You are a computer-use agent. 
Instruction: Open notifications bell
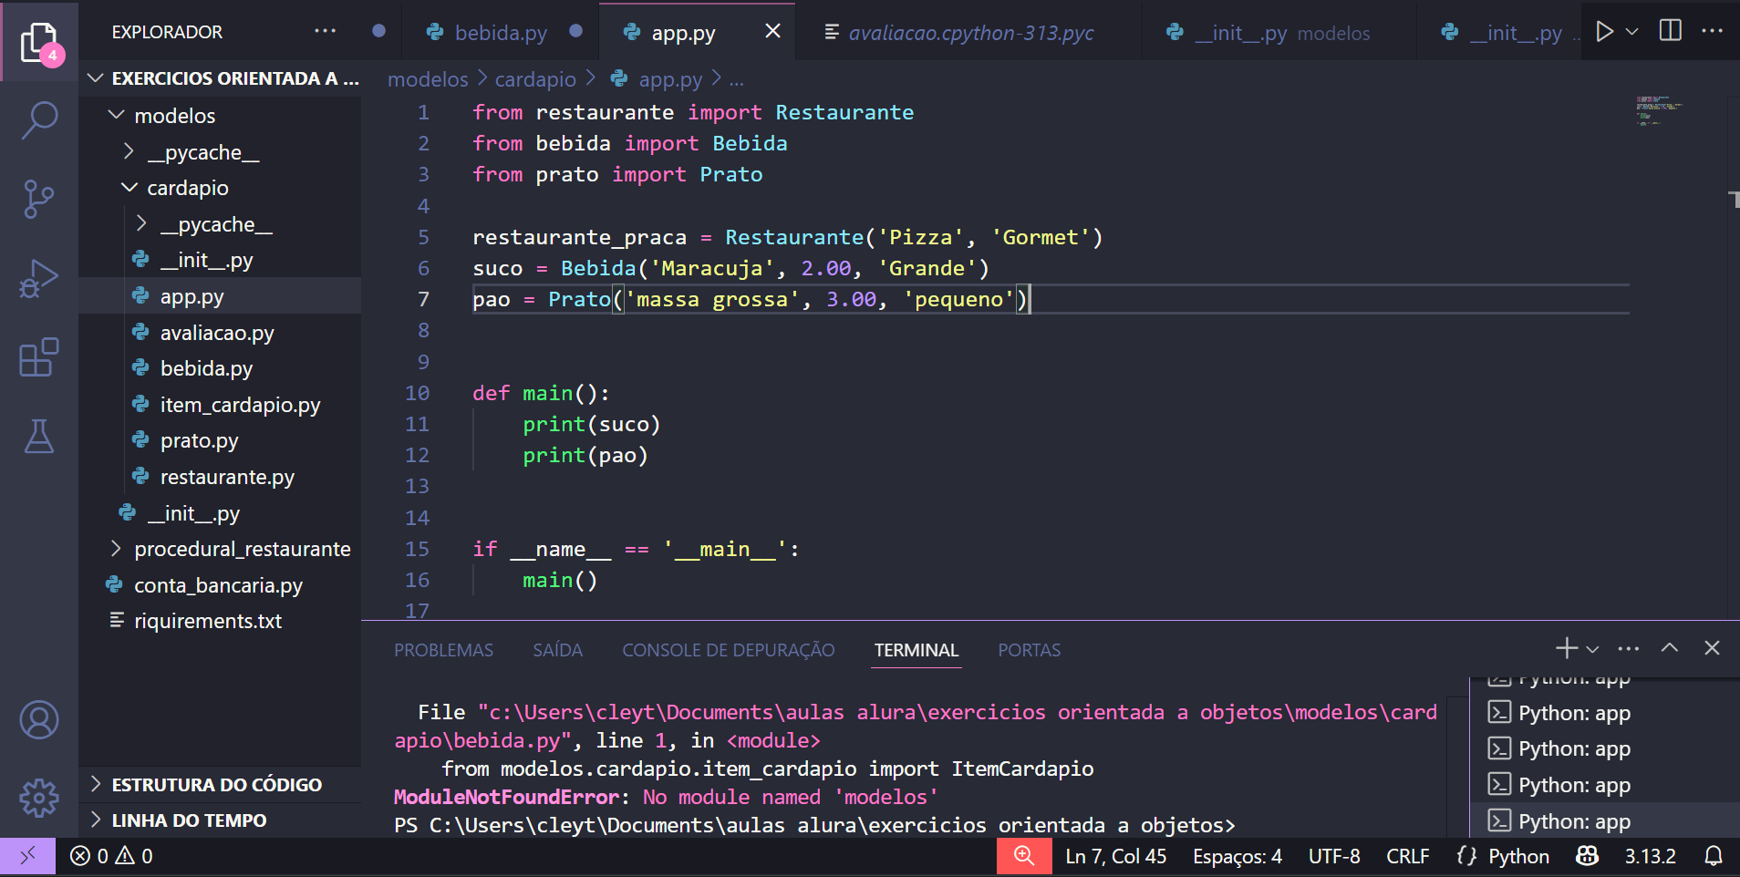(1714, 856)
